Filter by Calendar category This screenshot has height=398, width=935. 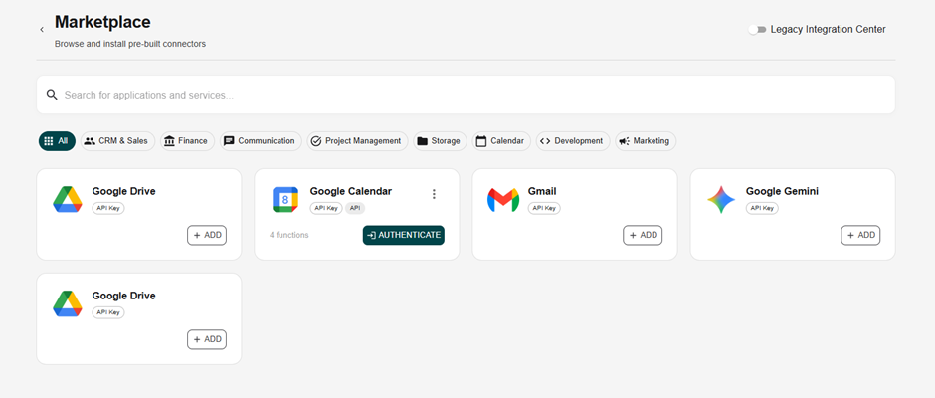tap(501, 141)
